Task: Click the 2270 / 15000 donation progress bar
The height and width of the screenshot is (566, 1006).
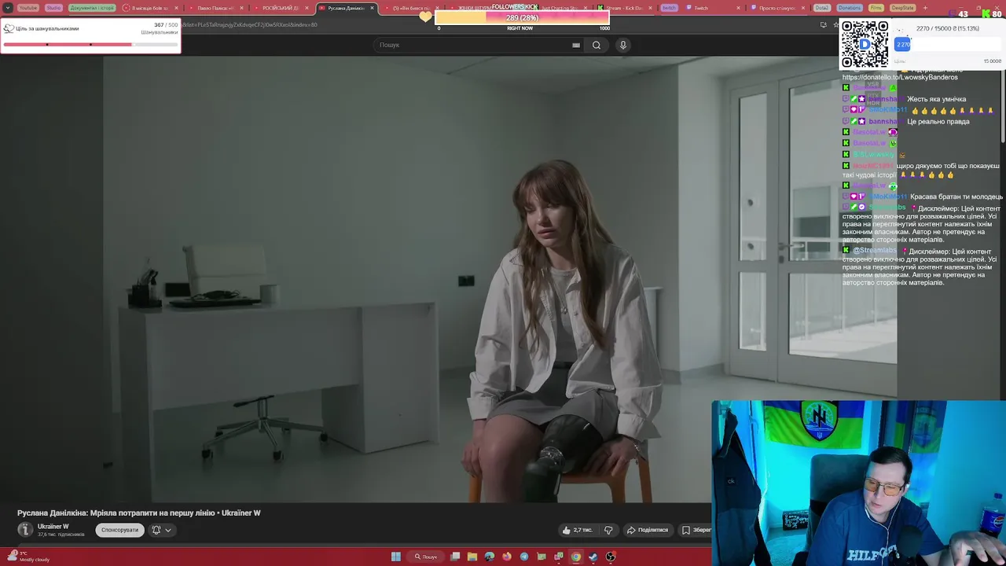Action: [x=947, y=45]
